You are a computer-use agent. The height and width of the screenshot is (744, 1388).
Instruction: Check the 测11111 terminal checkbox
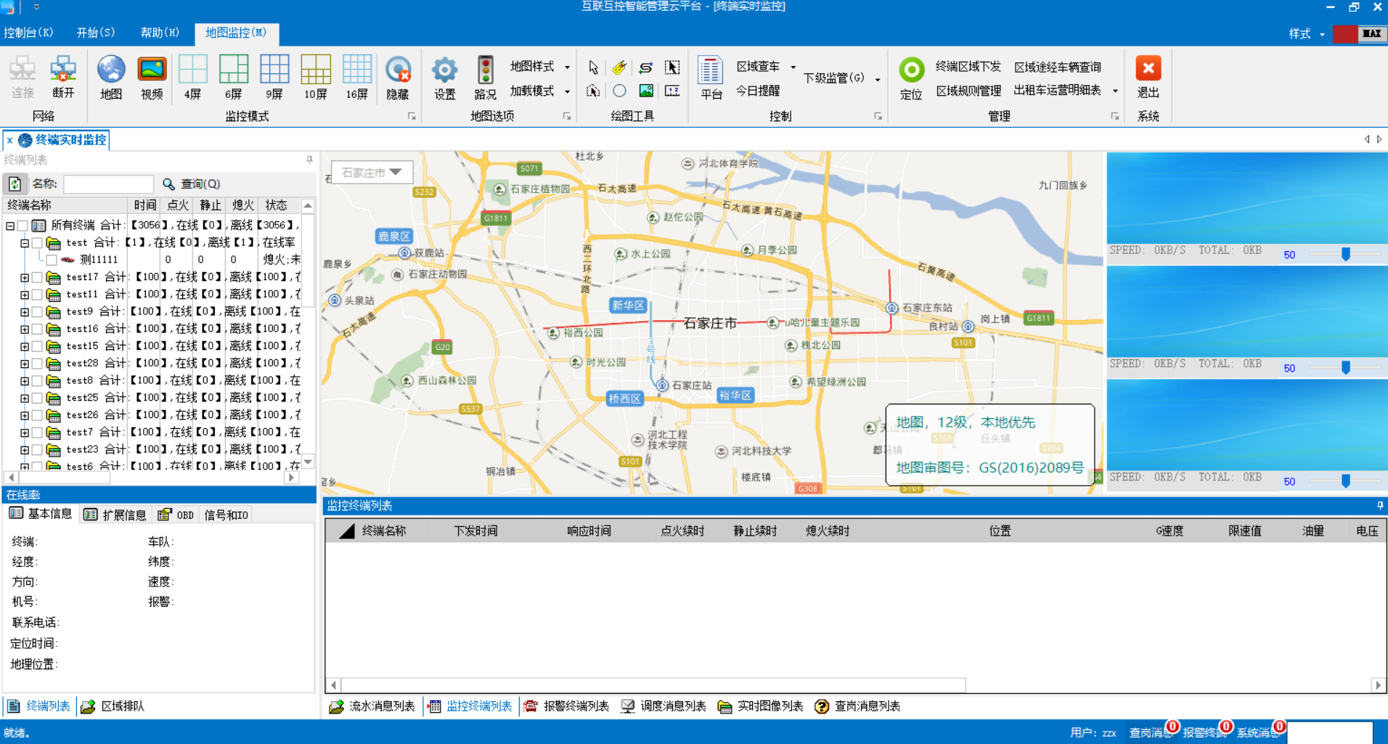(52, 260)
